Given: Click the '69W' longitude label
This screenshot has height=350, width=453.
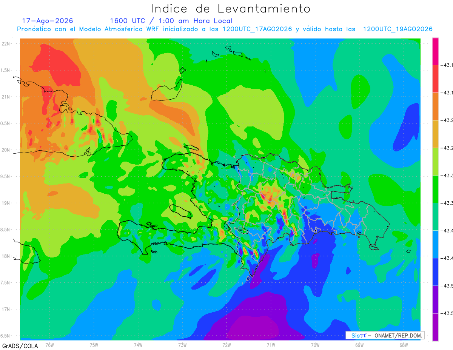Looking at the screenshot, I should tap(359, 344).
